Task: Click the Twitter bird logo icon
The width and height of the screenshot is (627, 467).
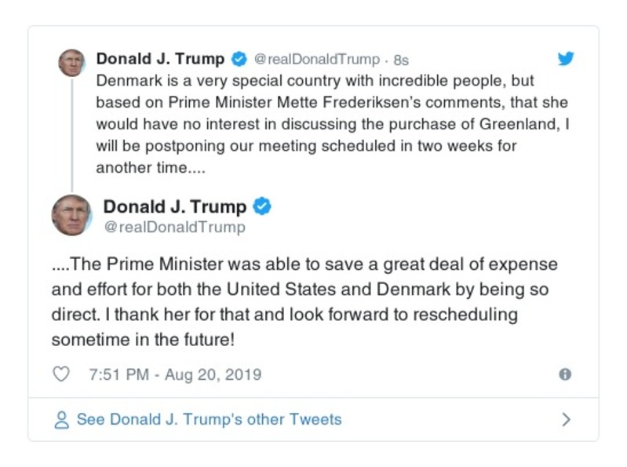Action: point(565,59)
